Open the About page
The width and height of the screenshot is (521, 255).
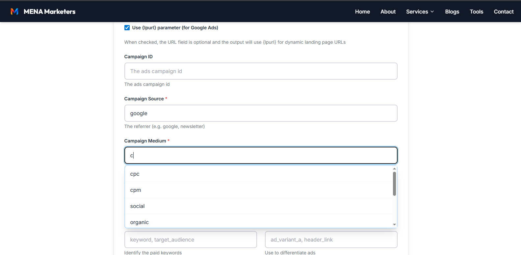(x=388, y=12)
